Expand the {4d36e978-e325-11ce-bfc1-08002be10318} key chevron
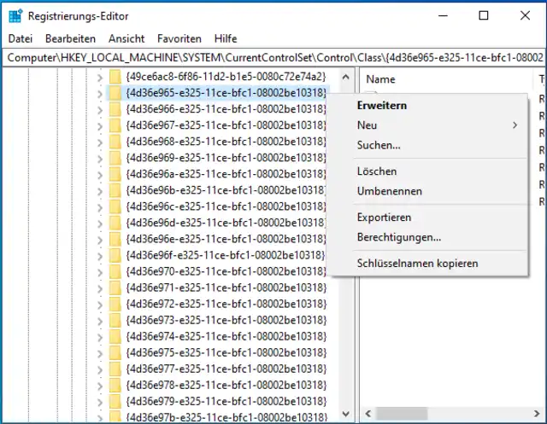 tap(100, 386)
